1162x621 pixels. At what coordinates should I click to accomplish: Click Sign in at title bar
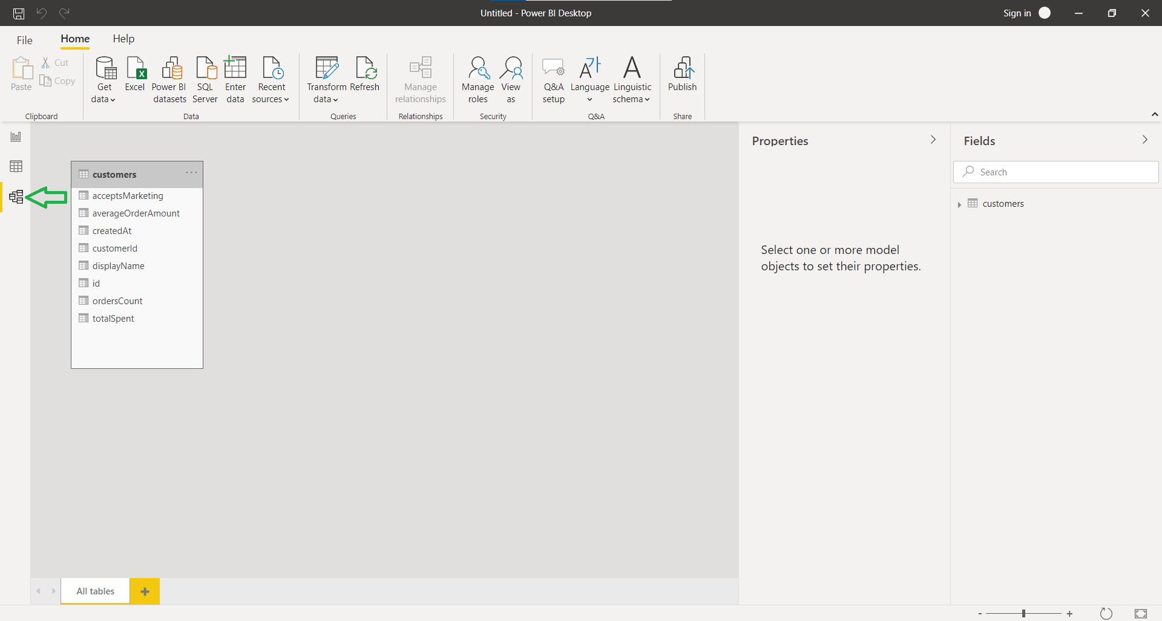[1017, 13]
